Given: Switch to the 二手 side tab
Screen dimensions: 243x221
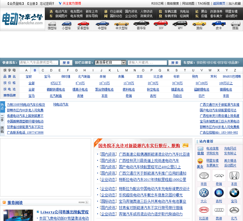Looking at the screenshot, I should point(2,118).
